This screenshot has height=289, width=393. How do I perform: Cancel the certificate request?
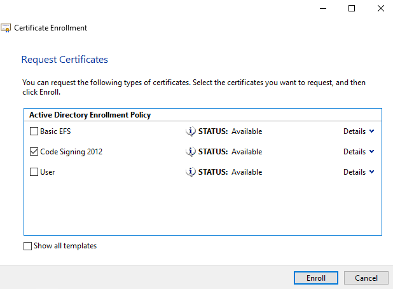(366, 278)
